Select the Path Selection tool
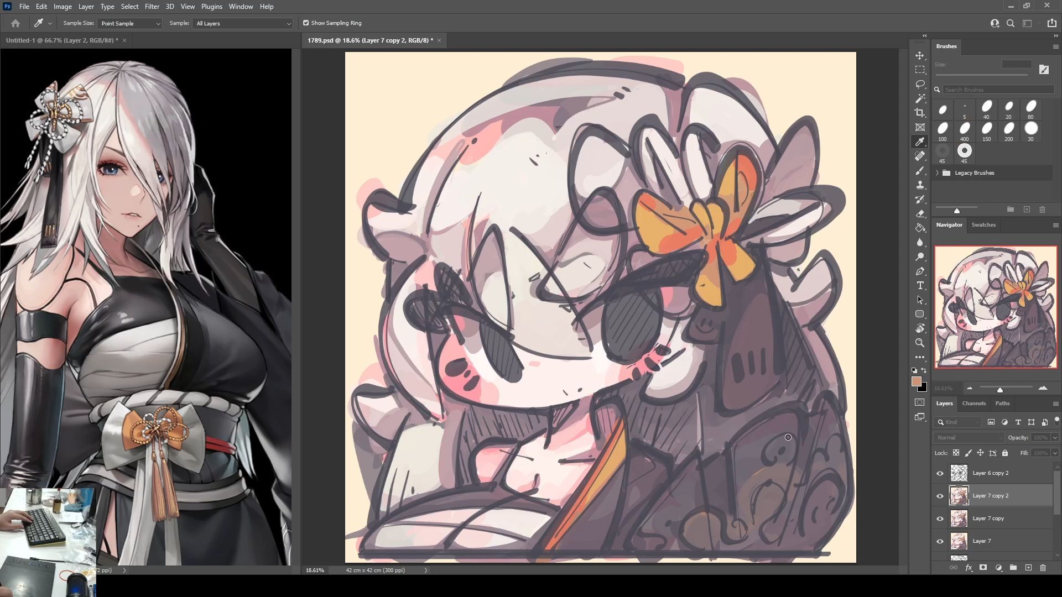The width and height of the screenshot is (1062, 597). (920, 300)
